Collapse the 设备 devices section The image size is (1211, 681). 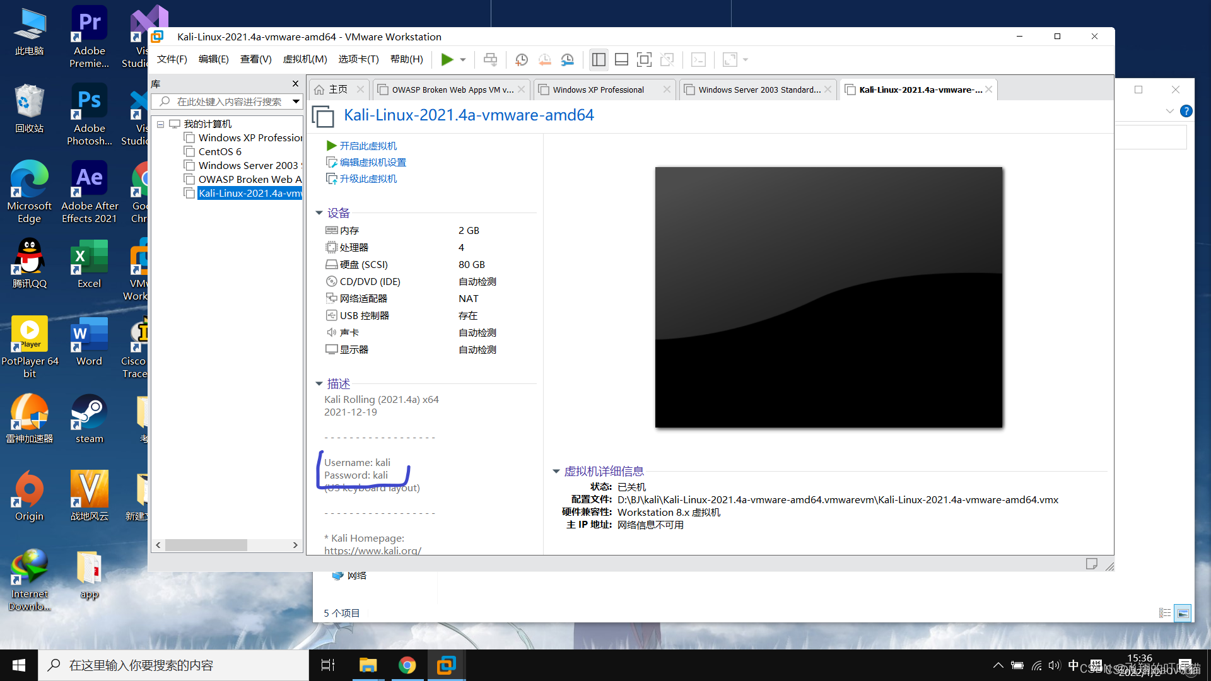[319, 213]
